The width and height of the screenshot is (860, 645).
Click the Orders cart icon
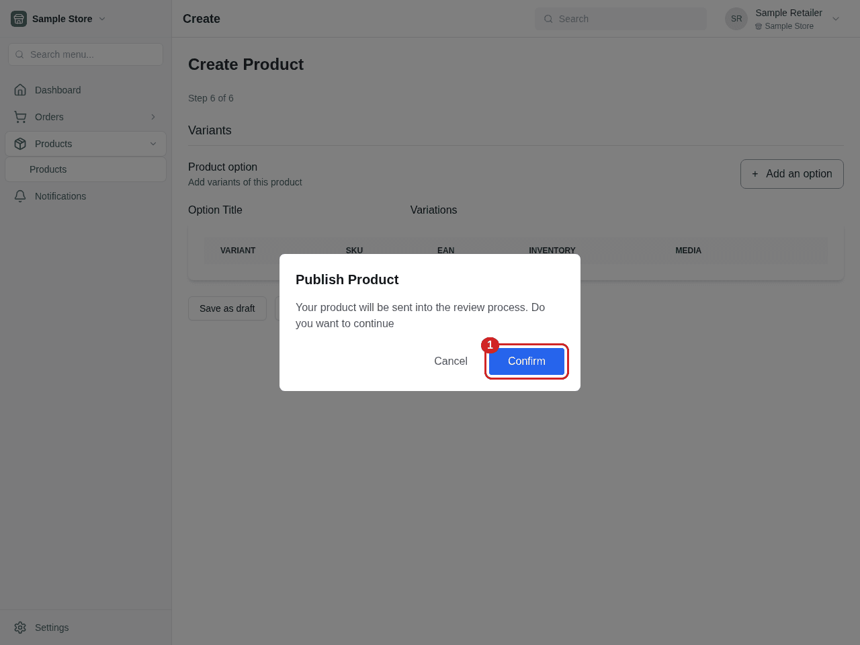click(x=20, y=117)
